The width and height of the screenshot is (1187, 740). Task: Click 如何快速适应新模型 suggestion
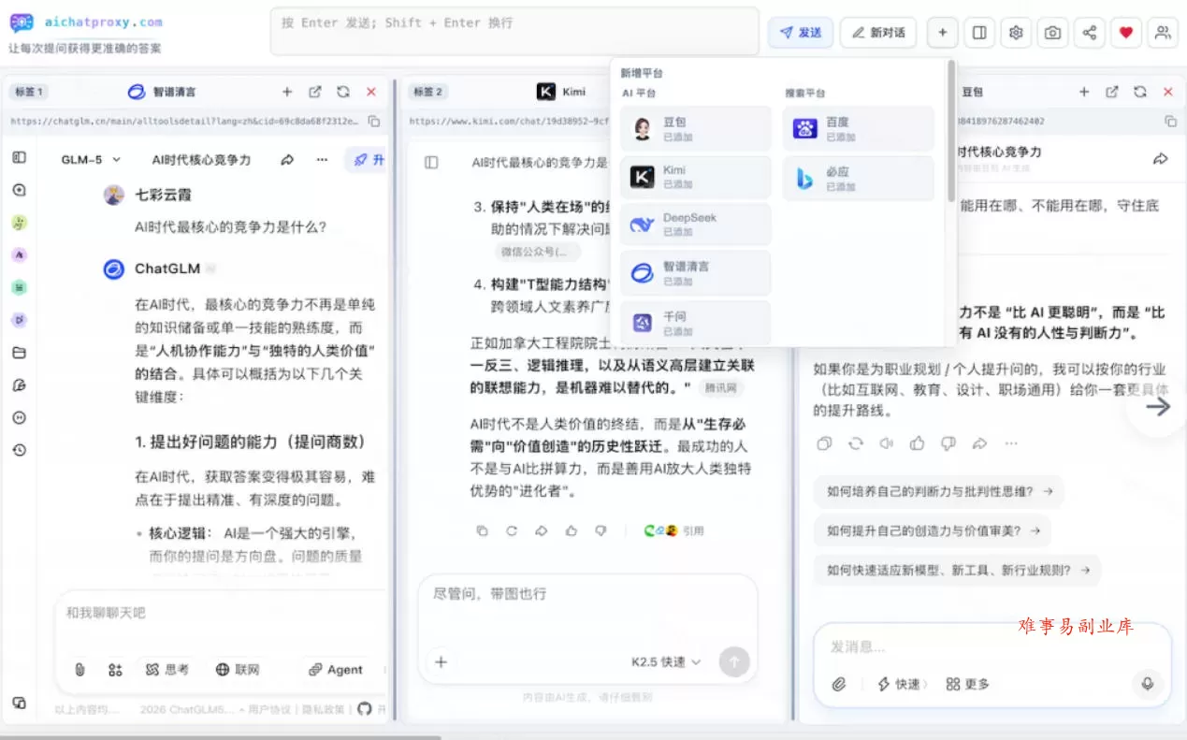click(958, 570)
